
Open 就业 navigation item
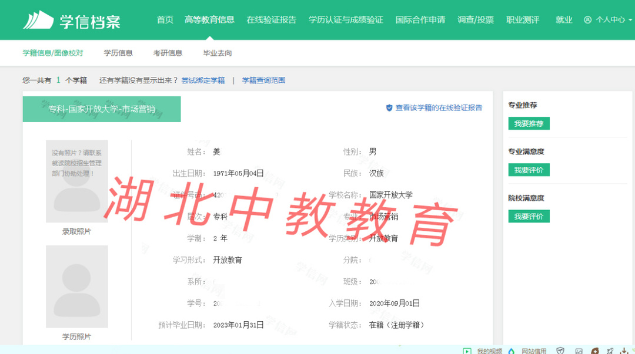pyautogui.click(x=564, y=20)
